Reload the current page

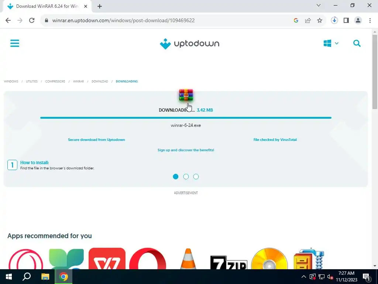(32, 21)
